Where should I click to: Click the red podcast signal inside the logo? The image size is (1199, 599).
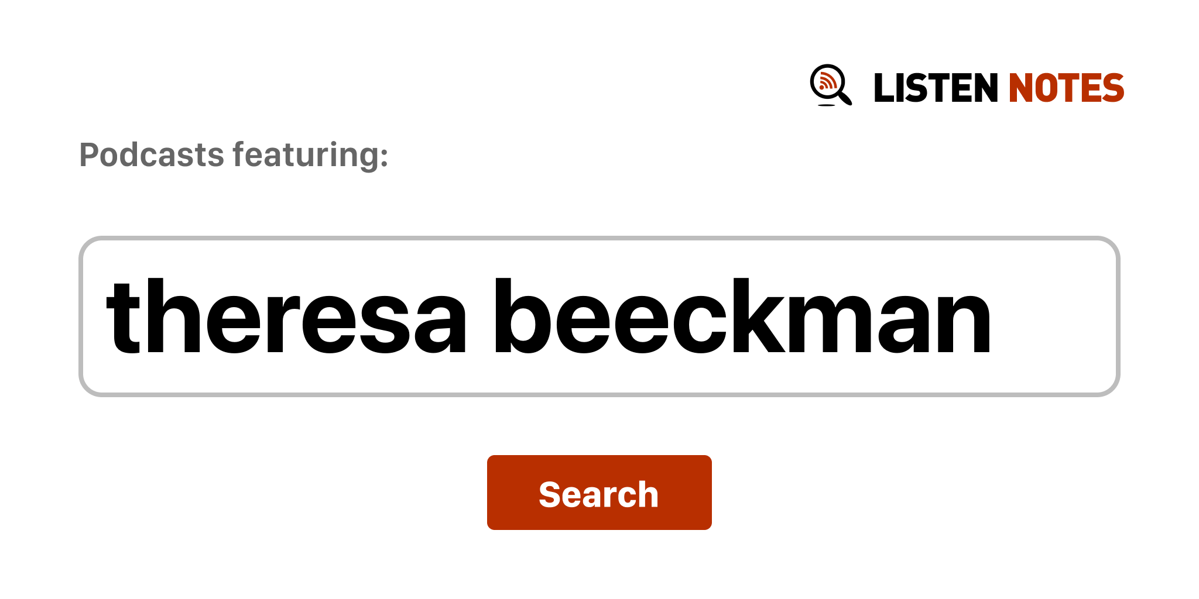point(827,82)
